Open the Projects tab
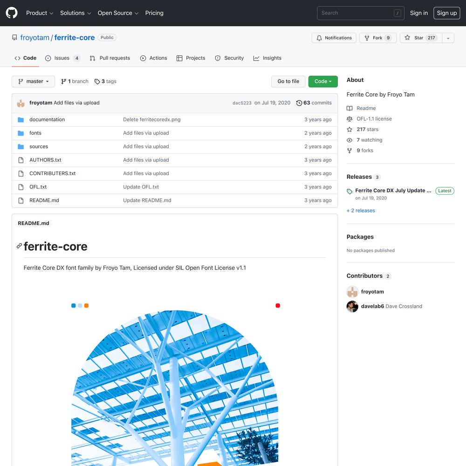This screenshot has height=466, width=466. pos(191,58)
